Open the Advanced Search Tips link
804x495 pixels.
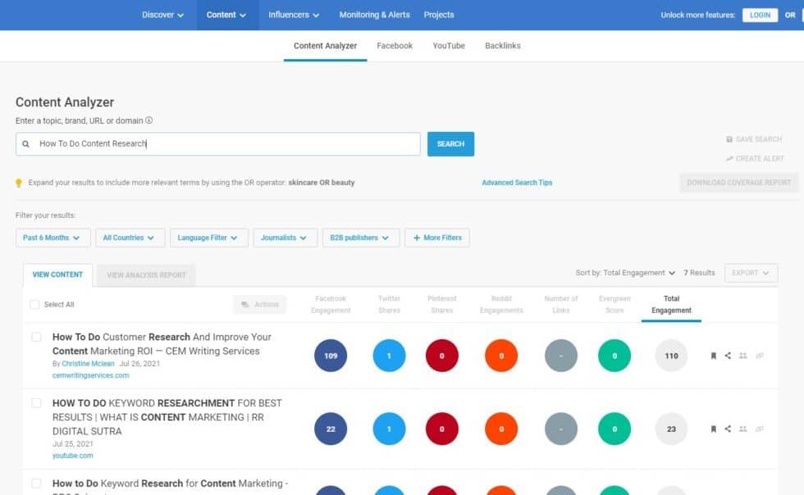[x=517, y=183]
